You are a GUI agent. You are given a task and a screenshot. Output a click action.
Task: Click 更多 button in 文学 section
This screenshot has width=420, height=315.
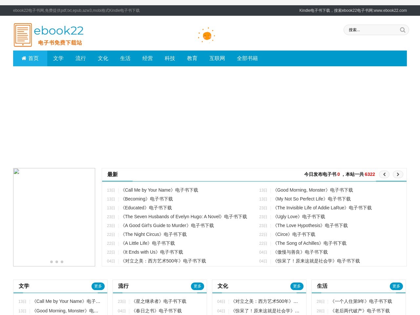[98, 286]
